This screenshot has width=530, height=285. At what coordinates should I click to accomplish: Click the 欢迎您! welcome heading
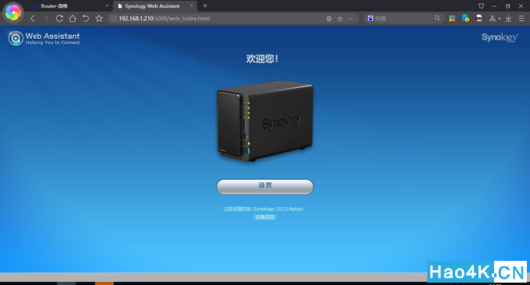263,58
